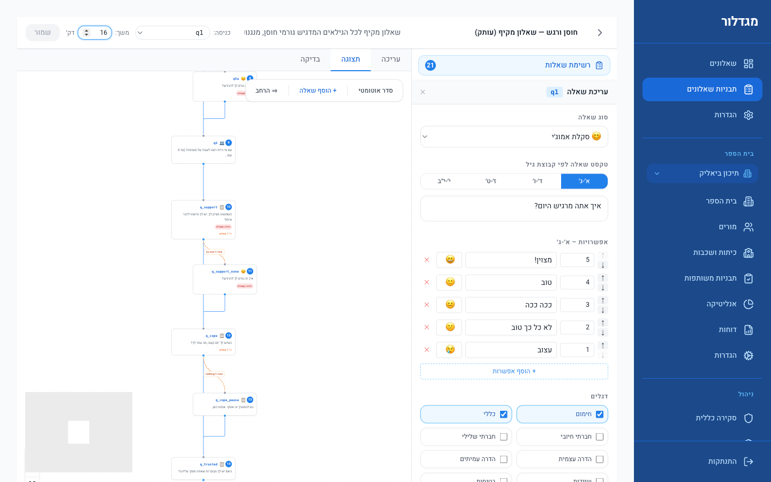Edit the value field showing 5
Screen dimensions: 771x482
(x=577, y=260)
